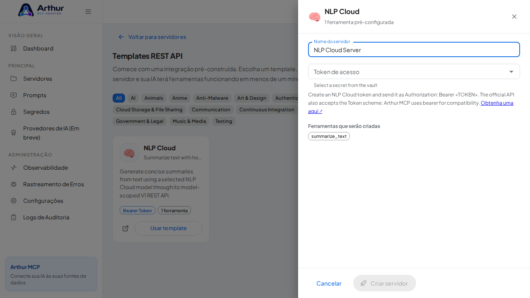530x298 pixels.
Task: Click the brain icon on the NLP Cloud card
Action: [x=129, y=153]
